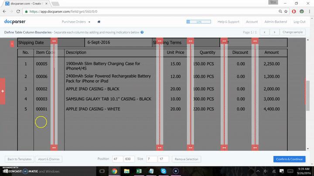
Task: Click the small red delete marker near Shipping Date
Action: click(12, 43)
